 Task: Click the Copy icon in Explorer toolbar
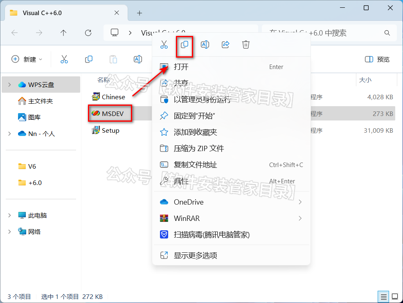(89, 59)
